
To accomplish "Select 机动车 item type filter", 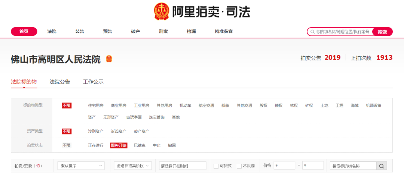I will (x=185, y=106).
